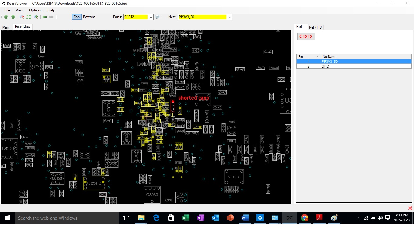This screenshot has width=414, height=233.
Task: Open the Help menu
Action: 51,10
